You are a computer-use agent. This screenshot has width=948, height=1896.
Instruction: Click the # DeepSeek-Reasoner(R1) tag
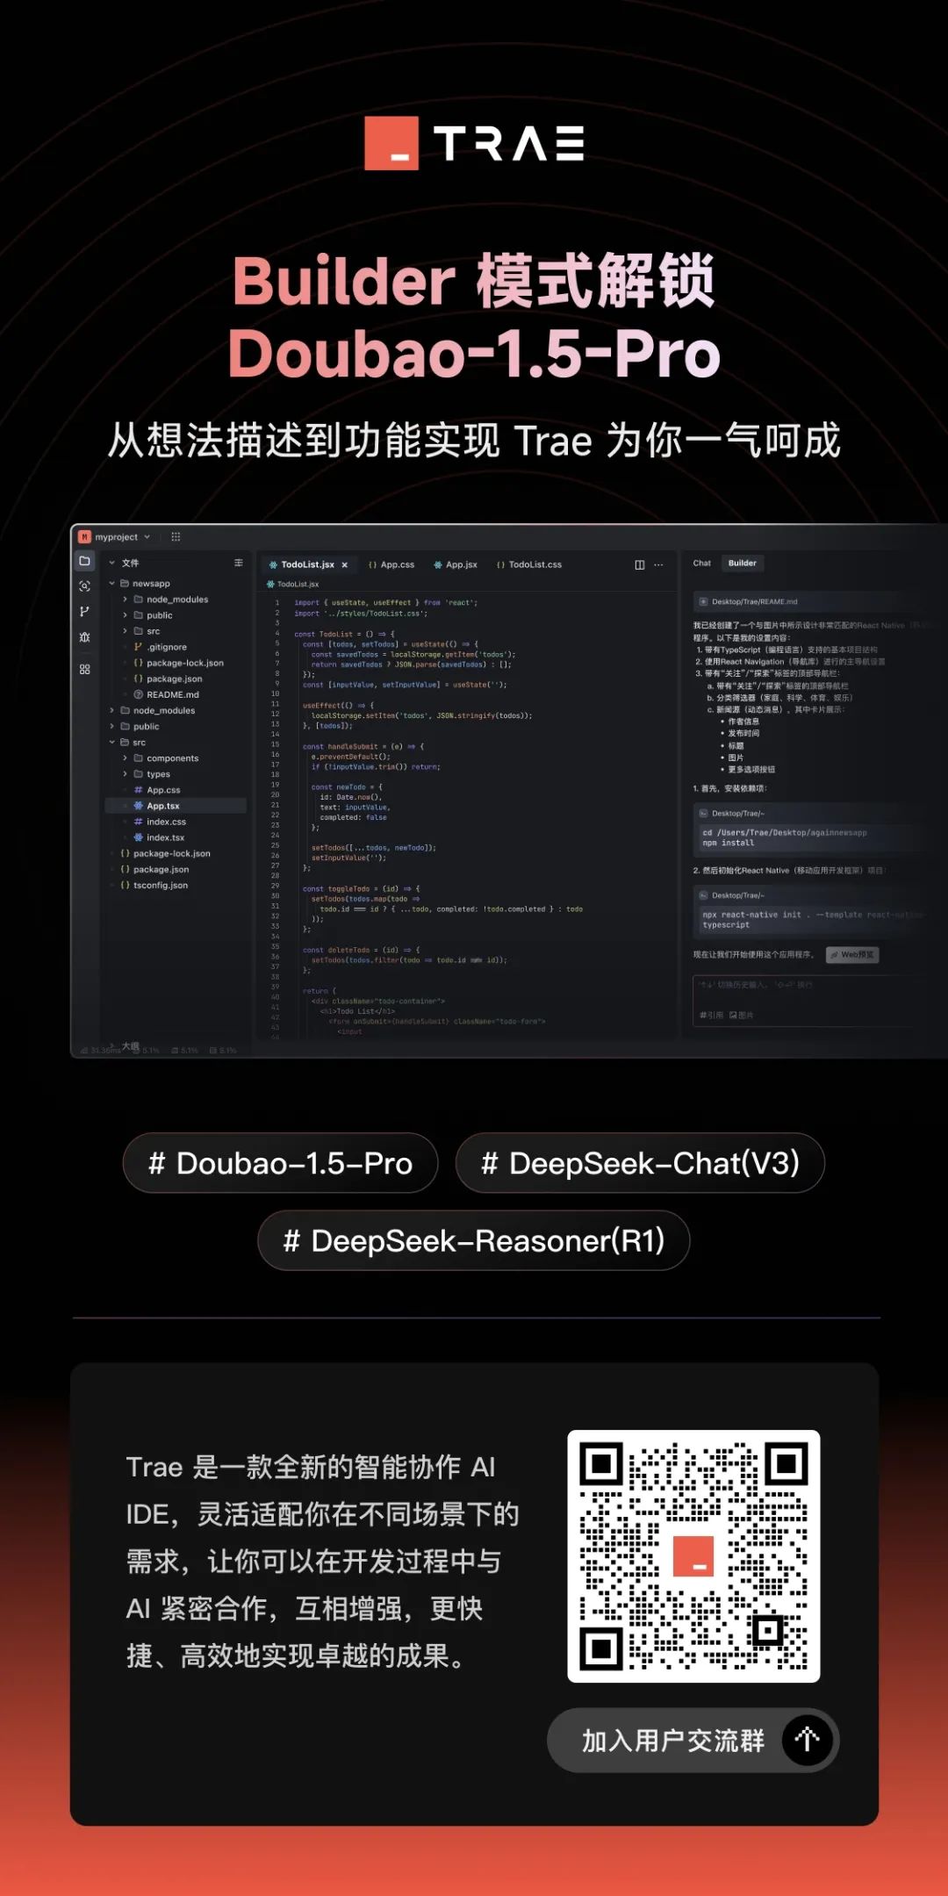[474, 1240]
